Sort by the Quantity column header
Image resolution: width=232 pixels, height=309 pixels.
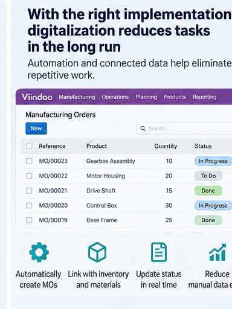tap(166, 146)
